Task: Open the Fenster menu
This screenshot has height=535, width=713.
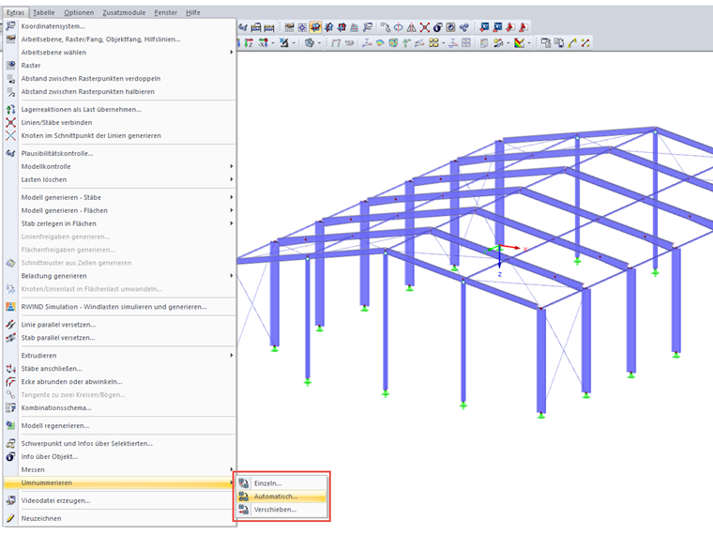Action: click(165, 12)
